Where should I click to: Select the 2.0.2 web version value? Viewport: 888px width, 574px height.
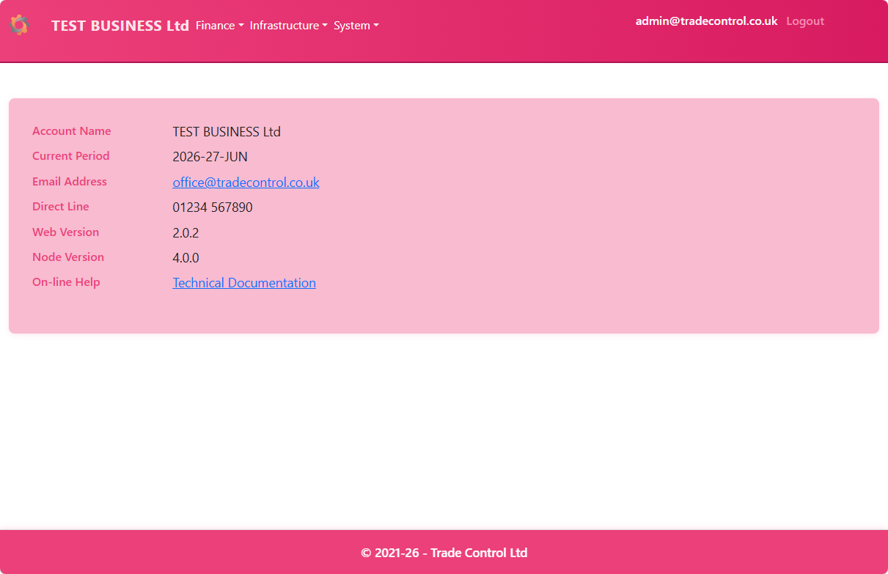coord(186,233)
